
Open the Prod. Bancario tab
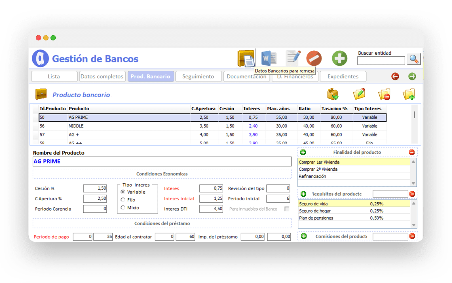(151, 76)
